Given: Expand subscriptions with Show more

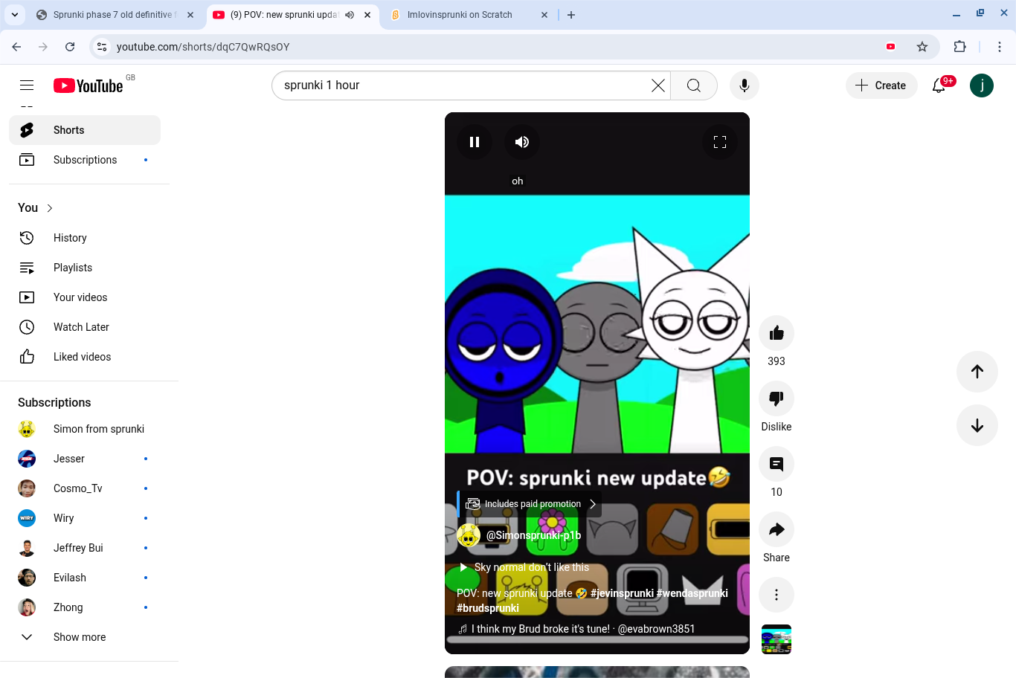Looking at the screenshot, I should (x=85, y=637).
